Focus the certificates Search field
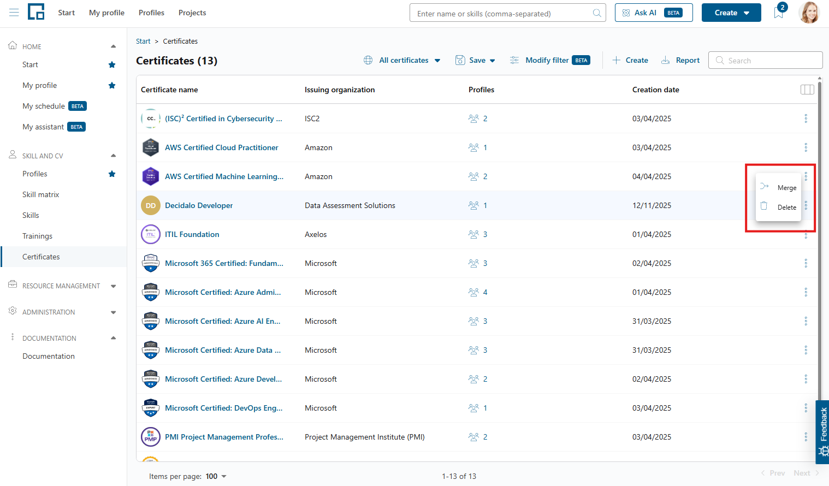Image resolution: width=829 pixels, height=486 pixels. click(x=765, y=60)
